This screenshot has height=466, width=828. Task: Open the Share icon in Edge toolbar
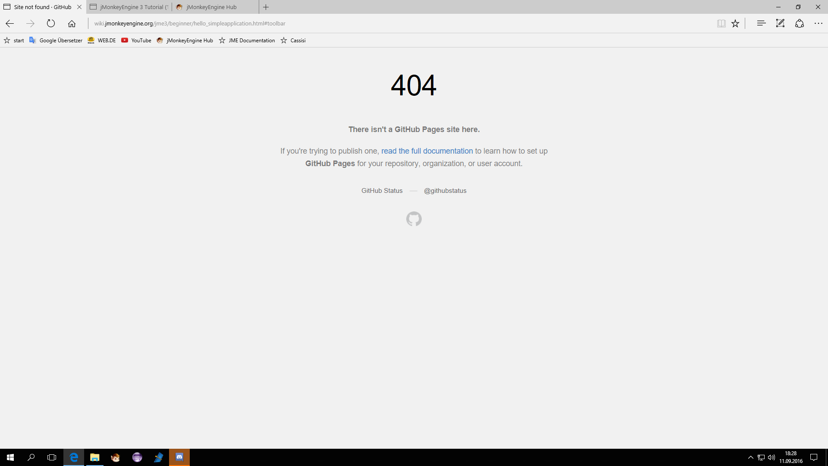[x=800, y=23]
